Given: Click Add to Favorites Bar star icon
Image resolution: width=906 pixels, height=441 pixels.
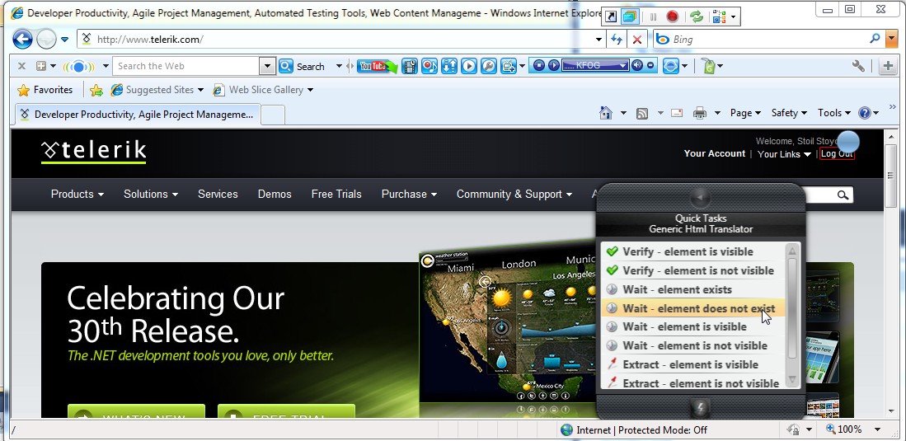Looking at the screenshot, I should (x=96, y=90).
